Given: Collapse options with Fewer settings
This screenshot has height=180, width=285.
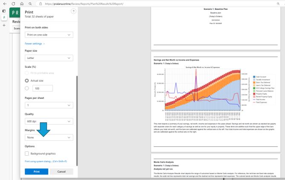Looking at the screenshot, I should 35,44.
